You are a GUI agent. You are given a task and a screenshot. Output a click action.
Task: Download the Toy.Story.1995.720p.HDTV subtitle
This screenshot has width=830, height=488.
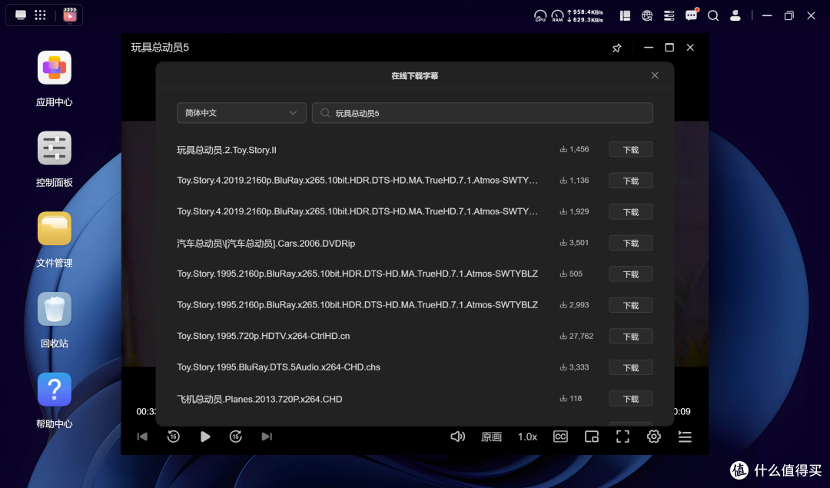[630, 337]
